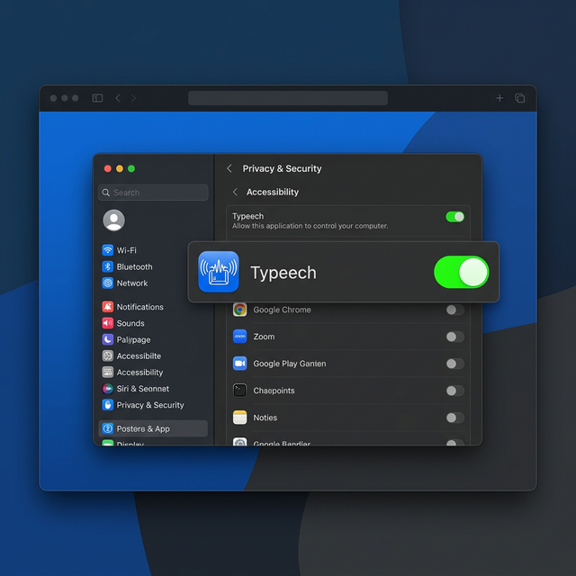Enable the Google Play Ganien toggle
This screenshot has width=576, height=576.
pyautogui.click(x=455, y=364)
